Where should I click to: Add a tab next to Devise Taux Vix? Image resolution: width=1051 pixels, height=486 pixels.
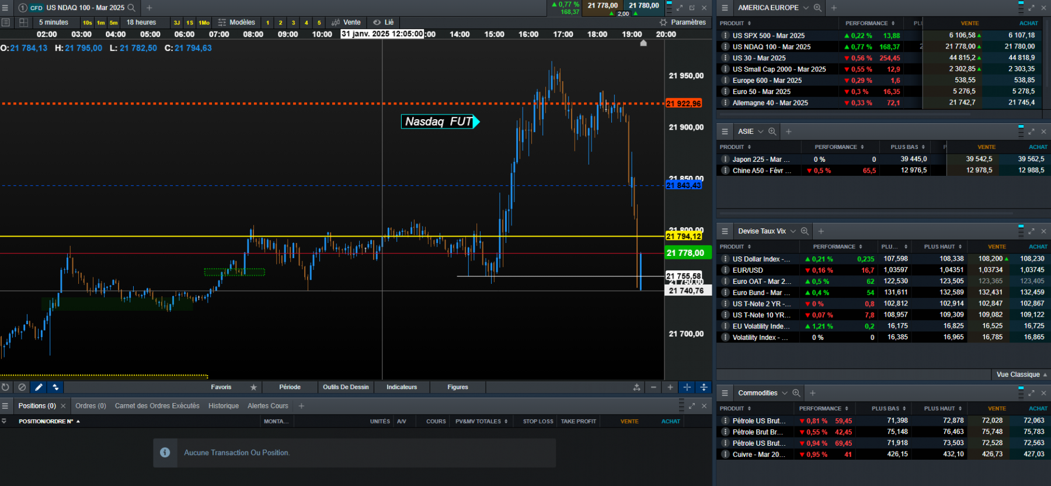coord(820,231)
